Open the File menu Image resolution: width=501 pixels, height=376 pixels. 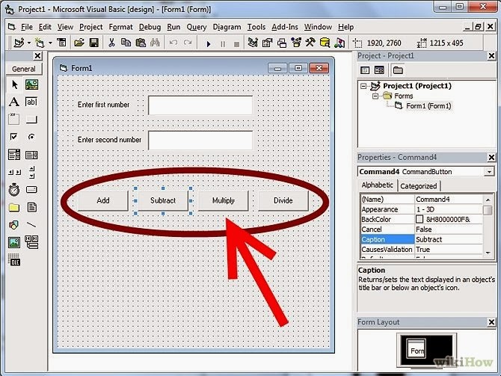(26, 27)
